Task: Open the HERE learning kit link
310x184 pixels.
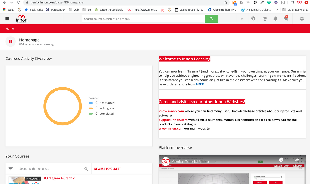Action: pos(200,84)
